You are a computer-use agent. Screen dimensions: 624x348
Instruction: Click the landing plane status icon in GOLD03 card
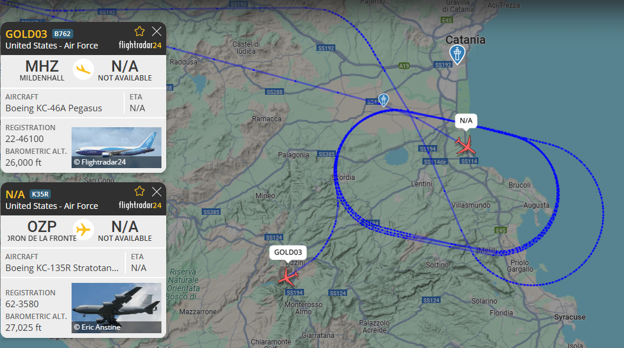(x=83, y=69)
